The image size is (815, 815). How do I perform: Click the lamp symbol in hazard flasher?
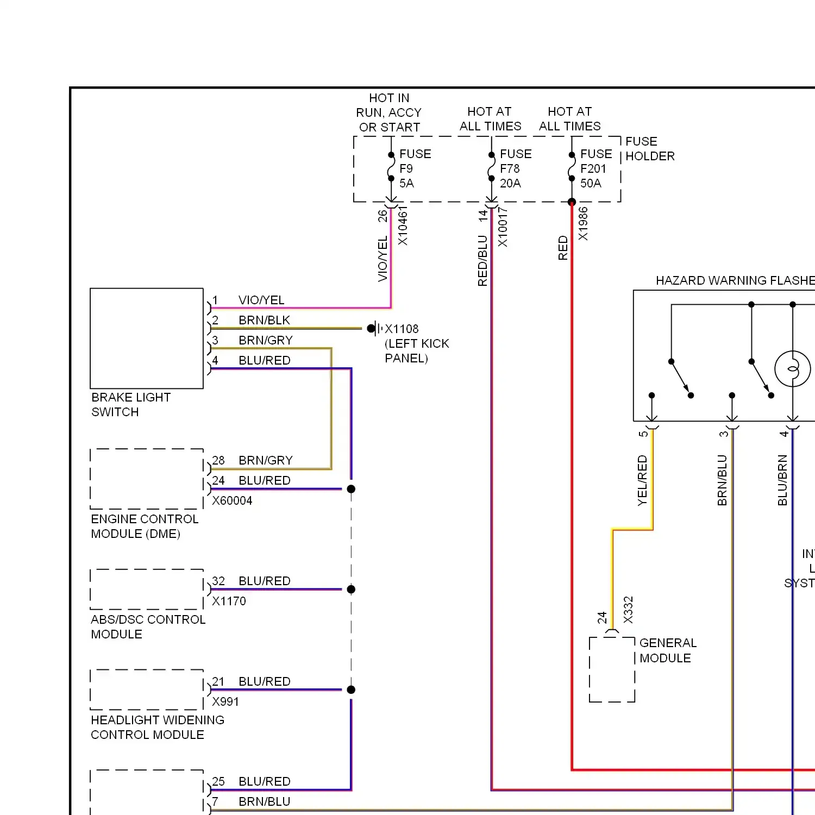click(793, 369)
